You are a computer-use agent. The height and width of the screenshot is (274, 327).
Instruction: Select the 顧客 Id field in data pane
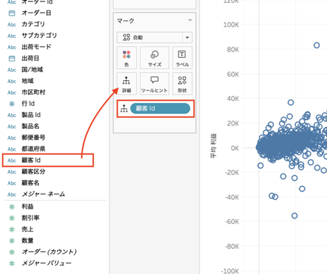[48, 160]
